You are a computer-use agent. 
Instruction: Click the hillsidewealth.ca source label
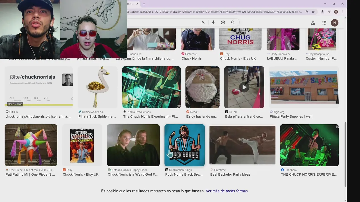(91, 112)
